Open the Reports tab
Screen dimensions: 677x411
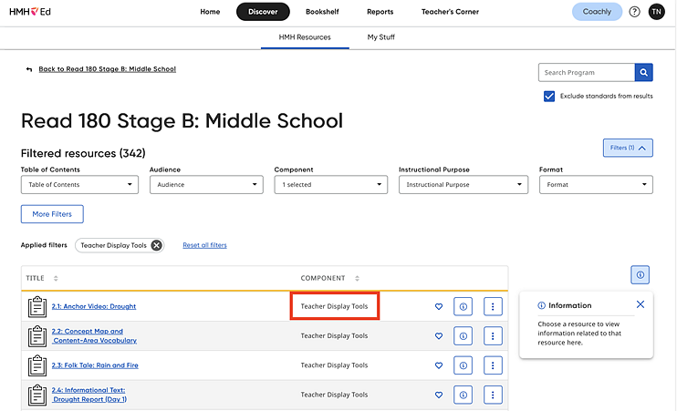(380, 12)
